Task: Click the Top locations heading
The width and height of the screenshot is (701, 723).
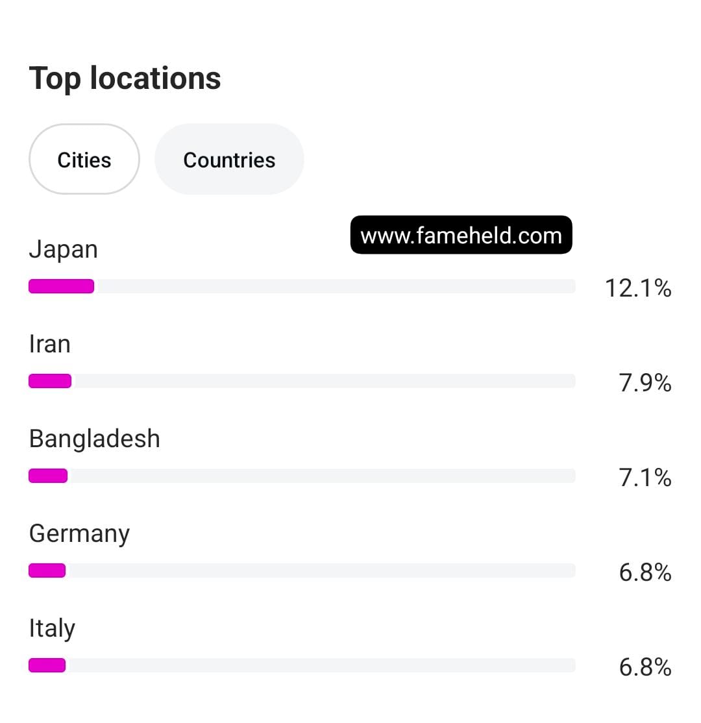Action: (125, 79)
